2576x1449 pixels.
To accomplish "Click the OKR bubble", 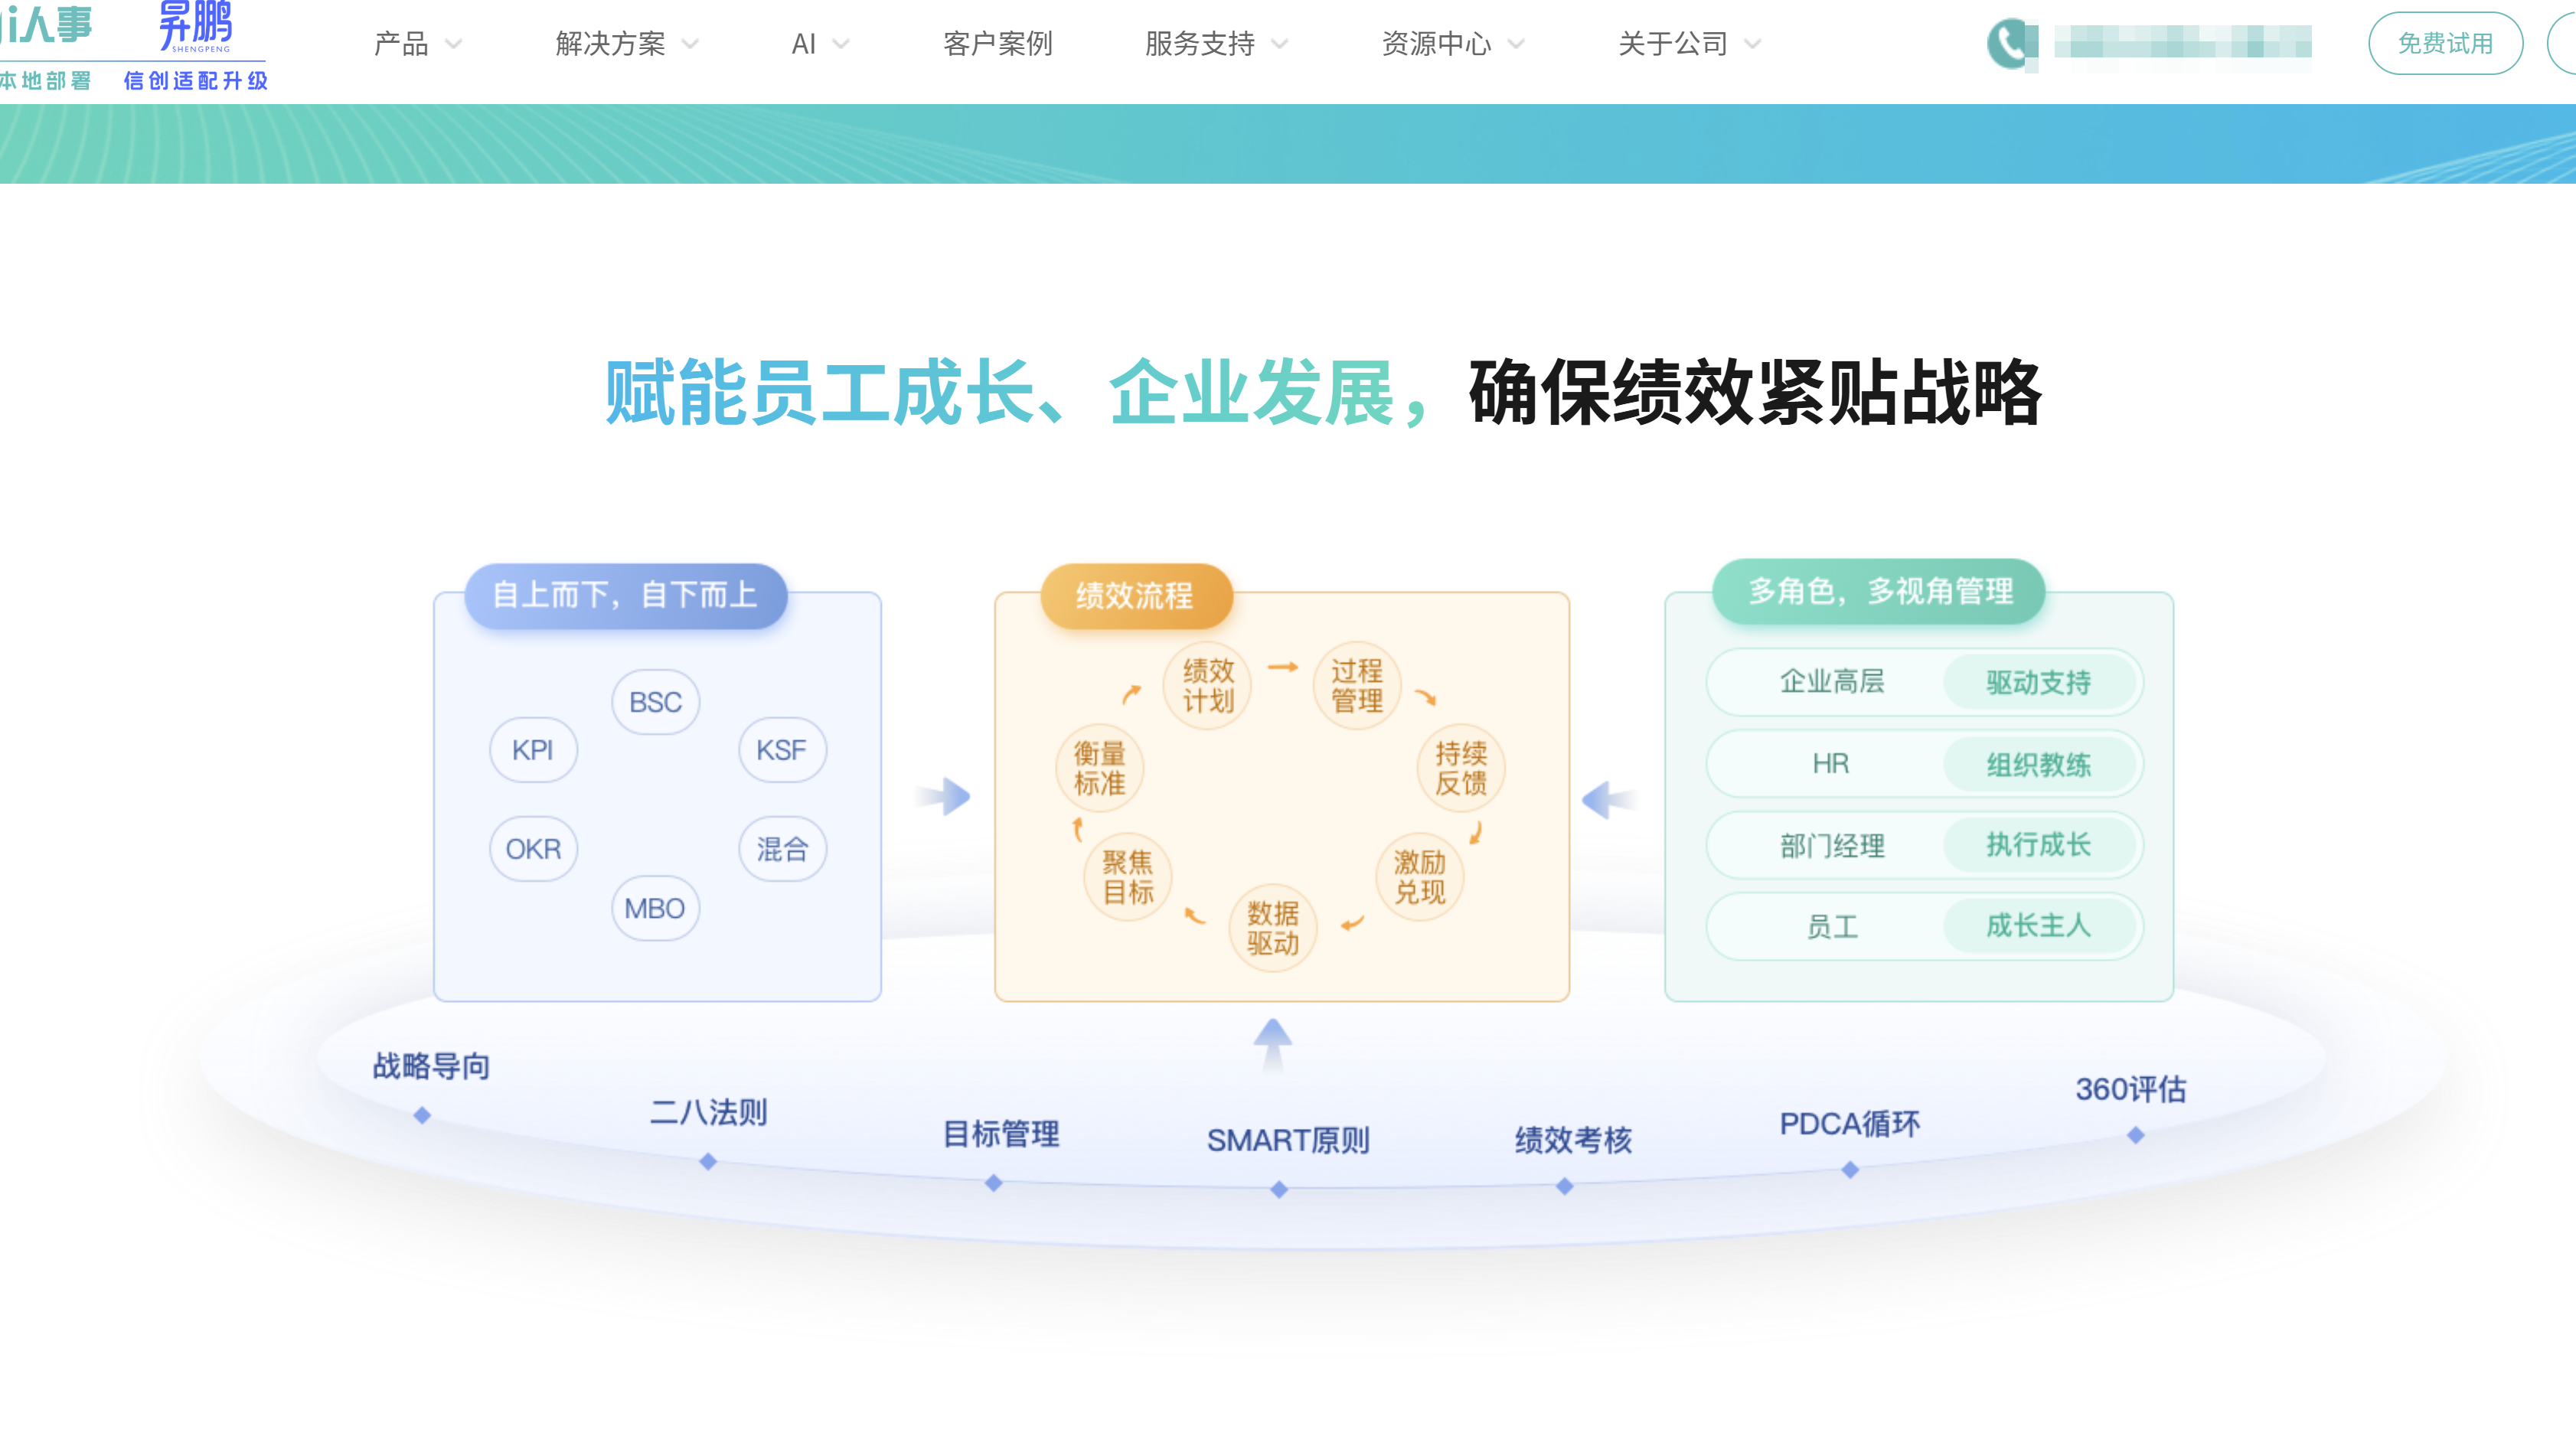I will pos(533,849).
